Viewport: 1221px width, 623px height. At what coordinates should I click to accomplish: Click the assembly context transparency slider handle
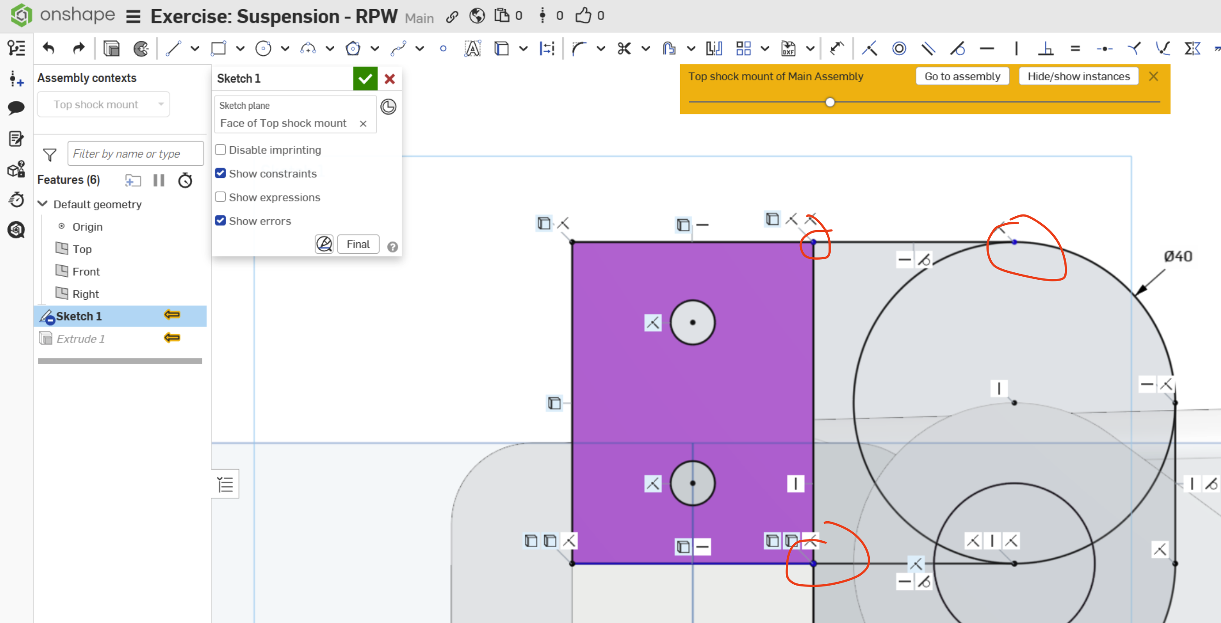pyautogui.click(x=829, y=102)
